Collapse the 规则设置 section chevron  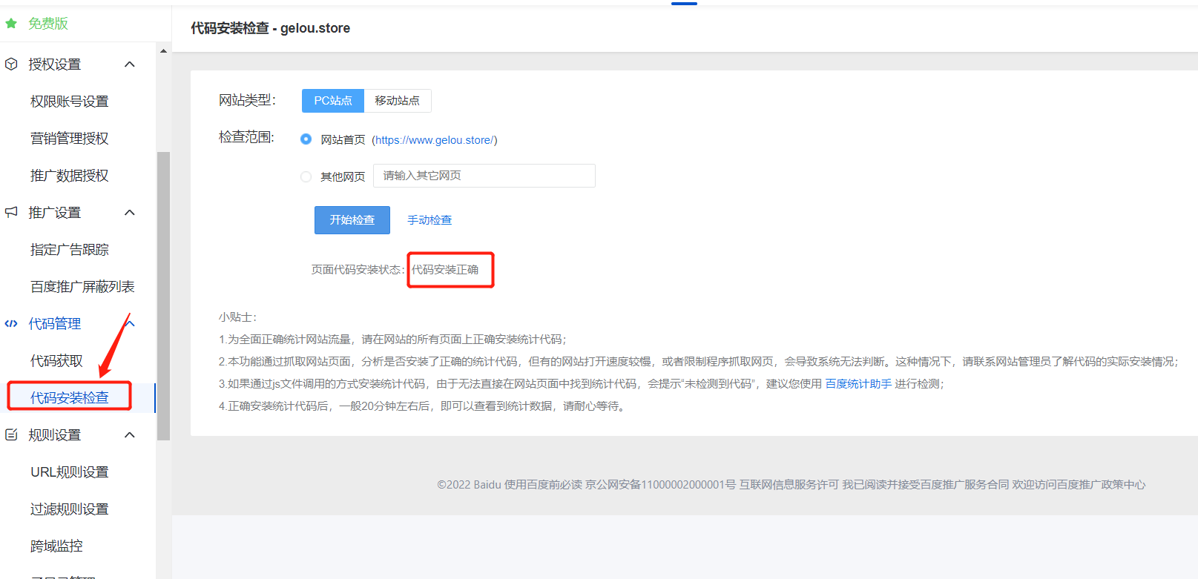tap(130, 435)
